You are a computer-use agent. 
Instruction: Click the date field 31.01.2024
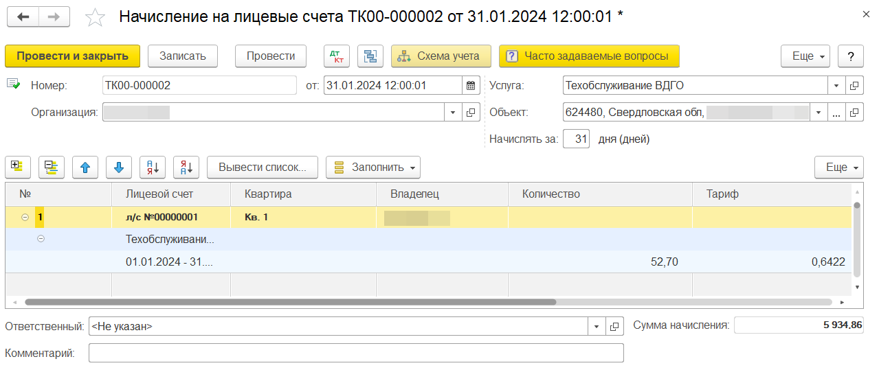pyautogui.click(x=394, y=86)
